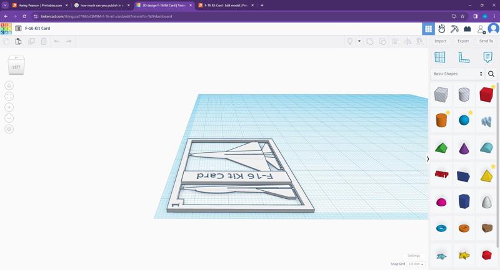The height and width of the screenshot is (270, 500).
Task: Select the Notes tool
Action: [x=487, y=57]
